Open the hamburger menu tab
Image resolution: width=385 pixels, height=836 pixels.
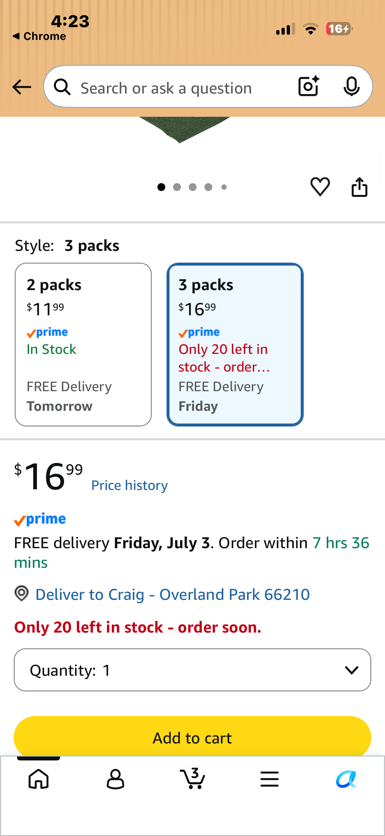(x=269, y=779)
